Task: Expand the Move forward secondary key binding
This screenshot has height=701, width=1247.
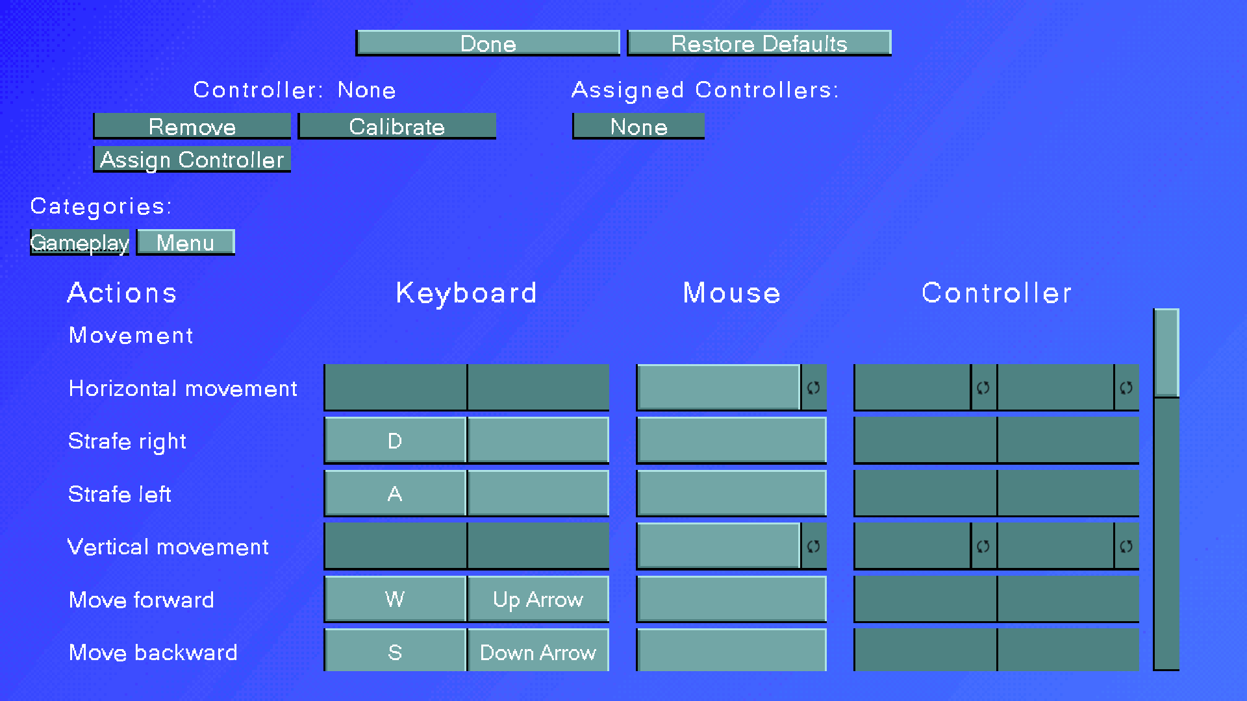Action: pyautogui.click(x=537, y=599)
